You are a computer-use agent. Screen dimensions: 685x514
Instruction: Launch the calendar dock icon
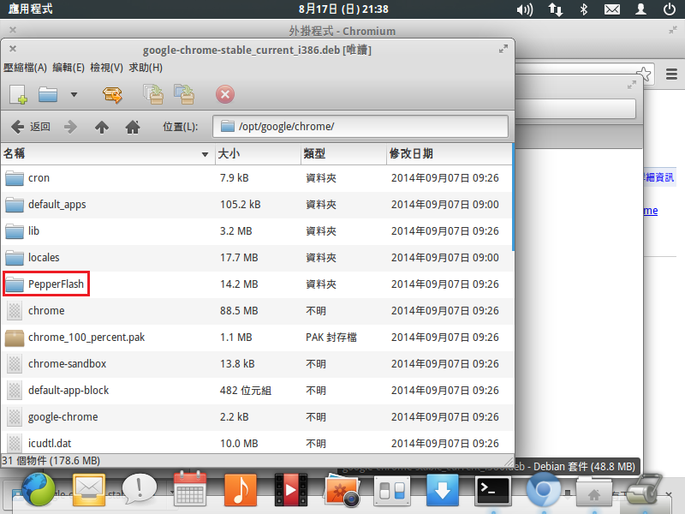tap(190, 488)
